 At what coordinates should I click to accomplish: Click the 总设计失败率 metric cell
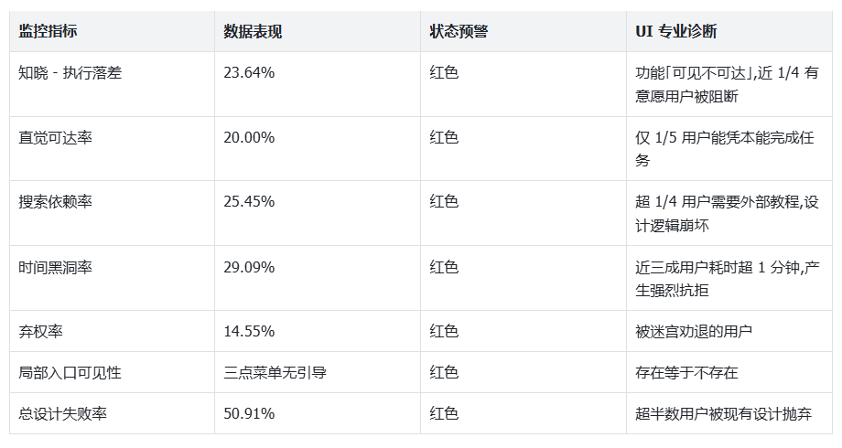(x=63, y=414)
